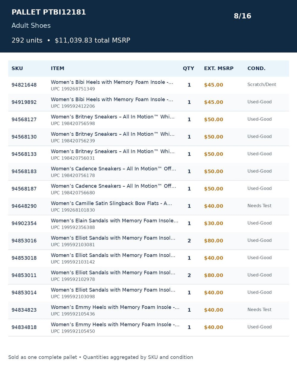Click UPC 199592102978 text
Screen dimensions: 297x371
pos(73,279)
